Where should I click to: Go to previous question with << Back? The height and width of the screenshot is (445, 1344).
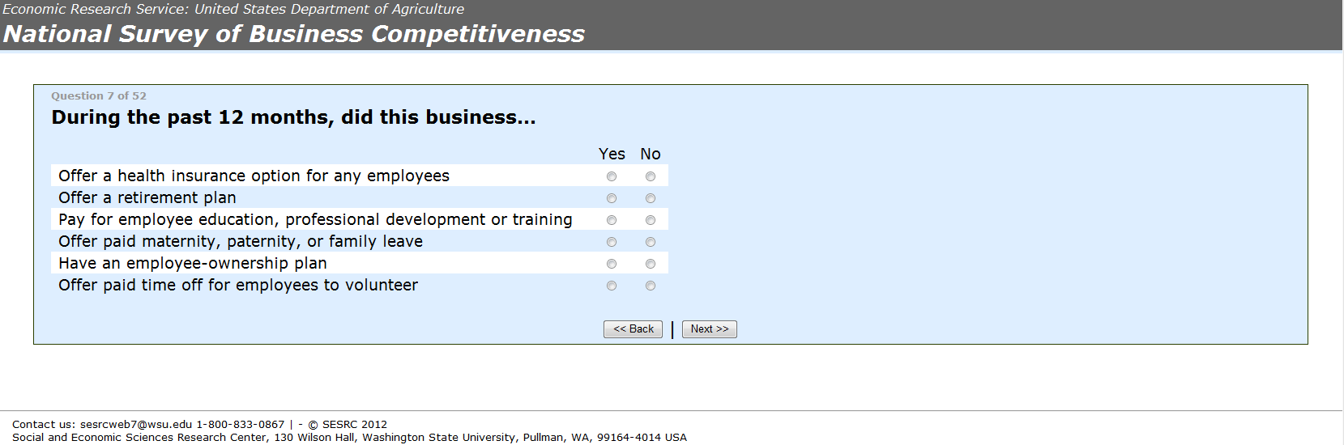(633, 329)
